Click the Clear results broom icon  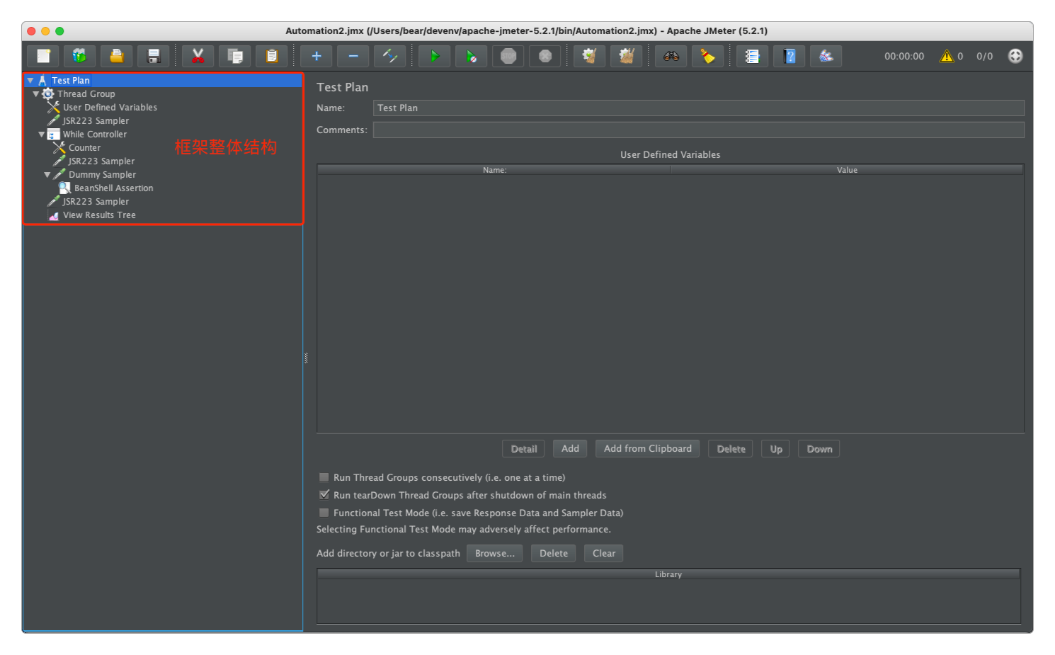click(589, 56)
